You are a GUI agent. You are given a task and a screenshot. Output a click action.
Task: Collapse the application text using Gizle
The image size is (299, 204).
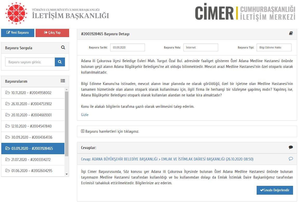tap(85, 115)
